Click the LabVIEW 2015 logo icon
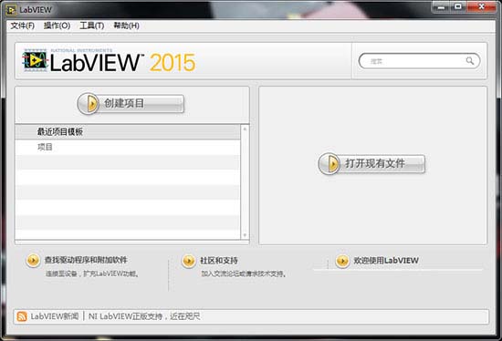Image resolution: width=502 pixels, height=341 pixels. point(35,60)
